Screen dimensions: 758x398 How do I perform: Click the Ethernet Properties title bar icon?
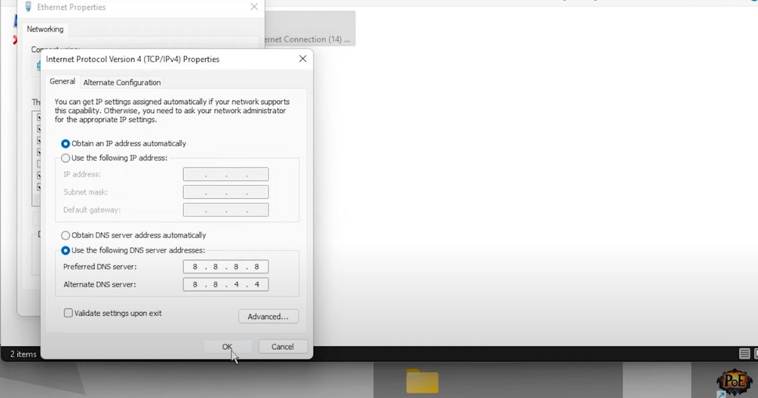click(x=28, y=7)
